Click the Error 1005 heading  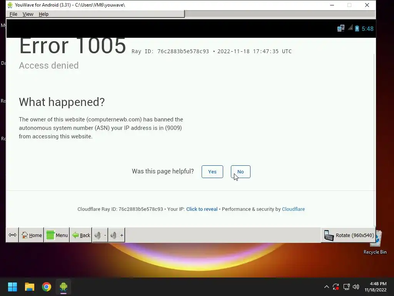72,46
